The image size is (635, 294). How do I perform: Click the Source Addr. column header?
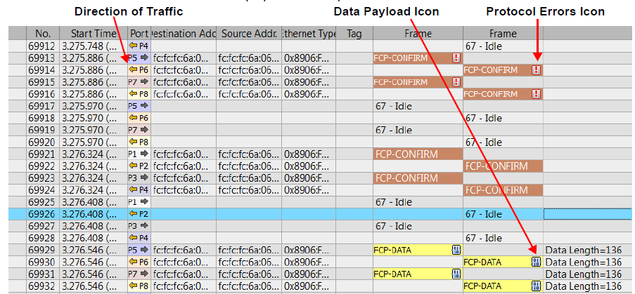pos(249,34)
